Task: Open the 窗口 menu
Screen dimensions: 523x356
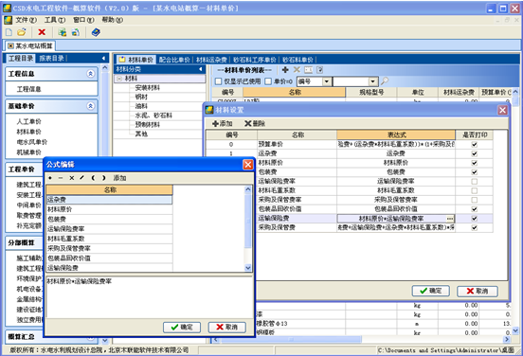Action: coord(83,20)
